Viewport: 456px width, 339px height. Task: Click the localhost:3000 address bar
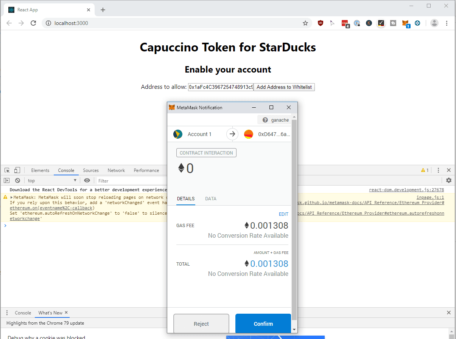coord(177,23)
